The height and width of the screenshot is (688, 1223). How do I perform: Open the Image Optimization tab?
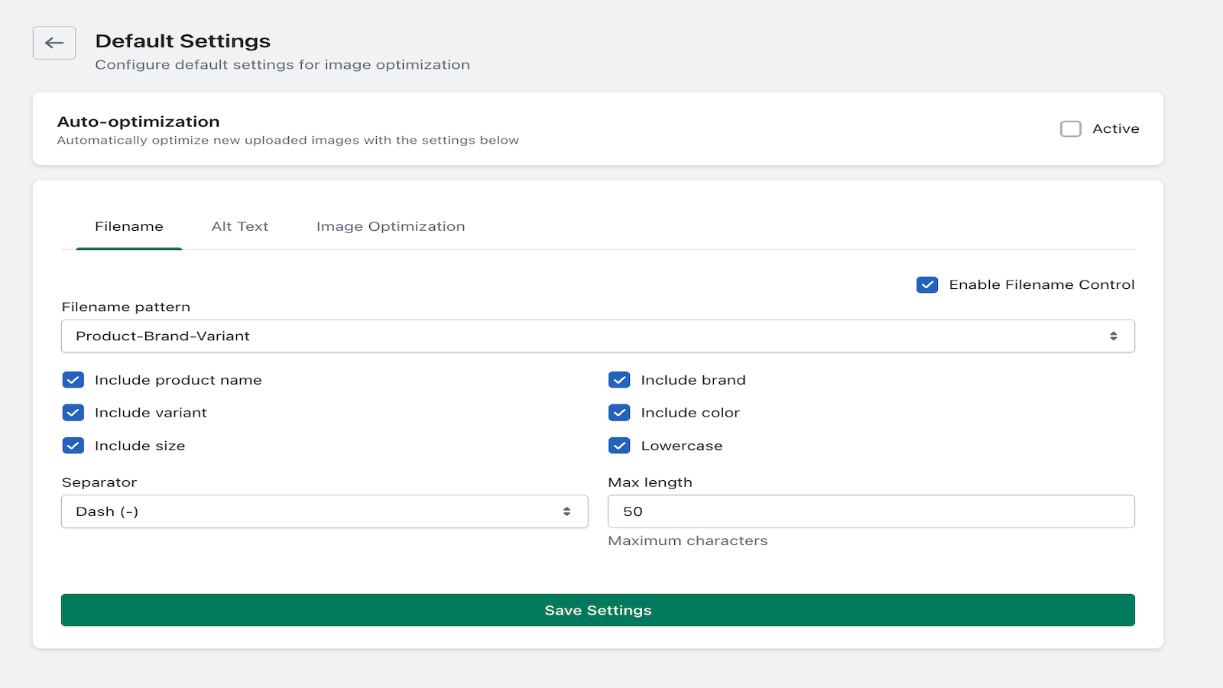pyautogui.click(x=390, y=226)
